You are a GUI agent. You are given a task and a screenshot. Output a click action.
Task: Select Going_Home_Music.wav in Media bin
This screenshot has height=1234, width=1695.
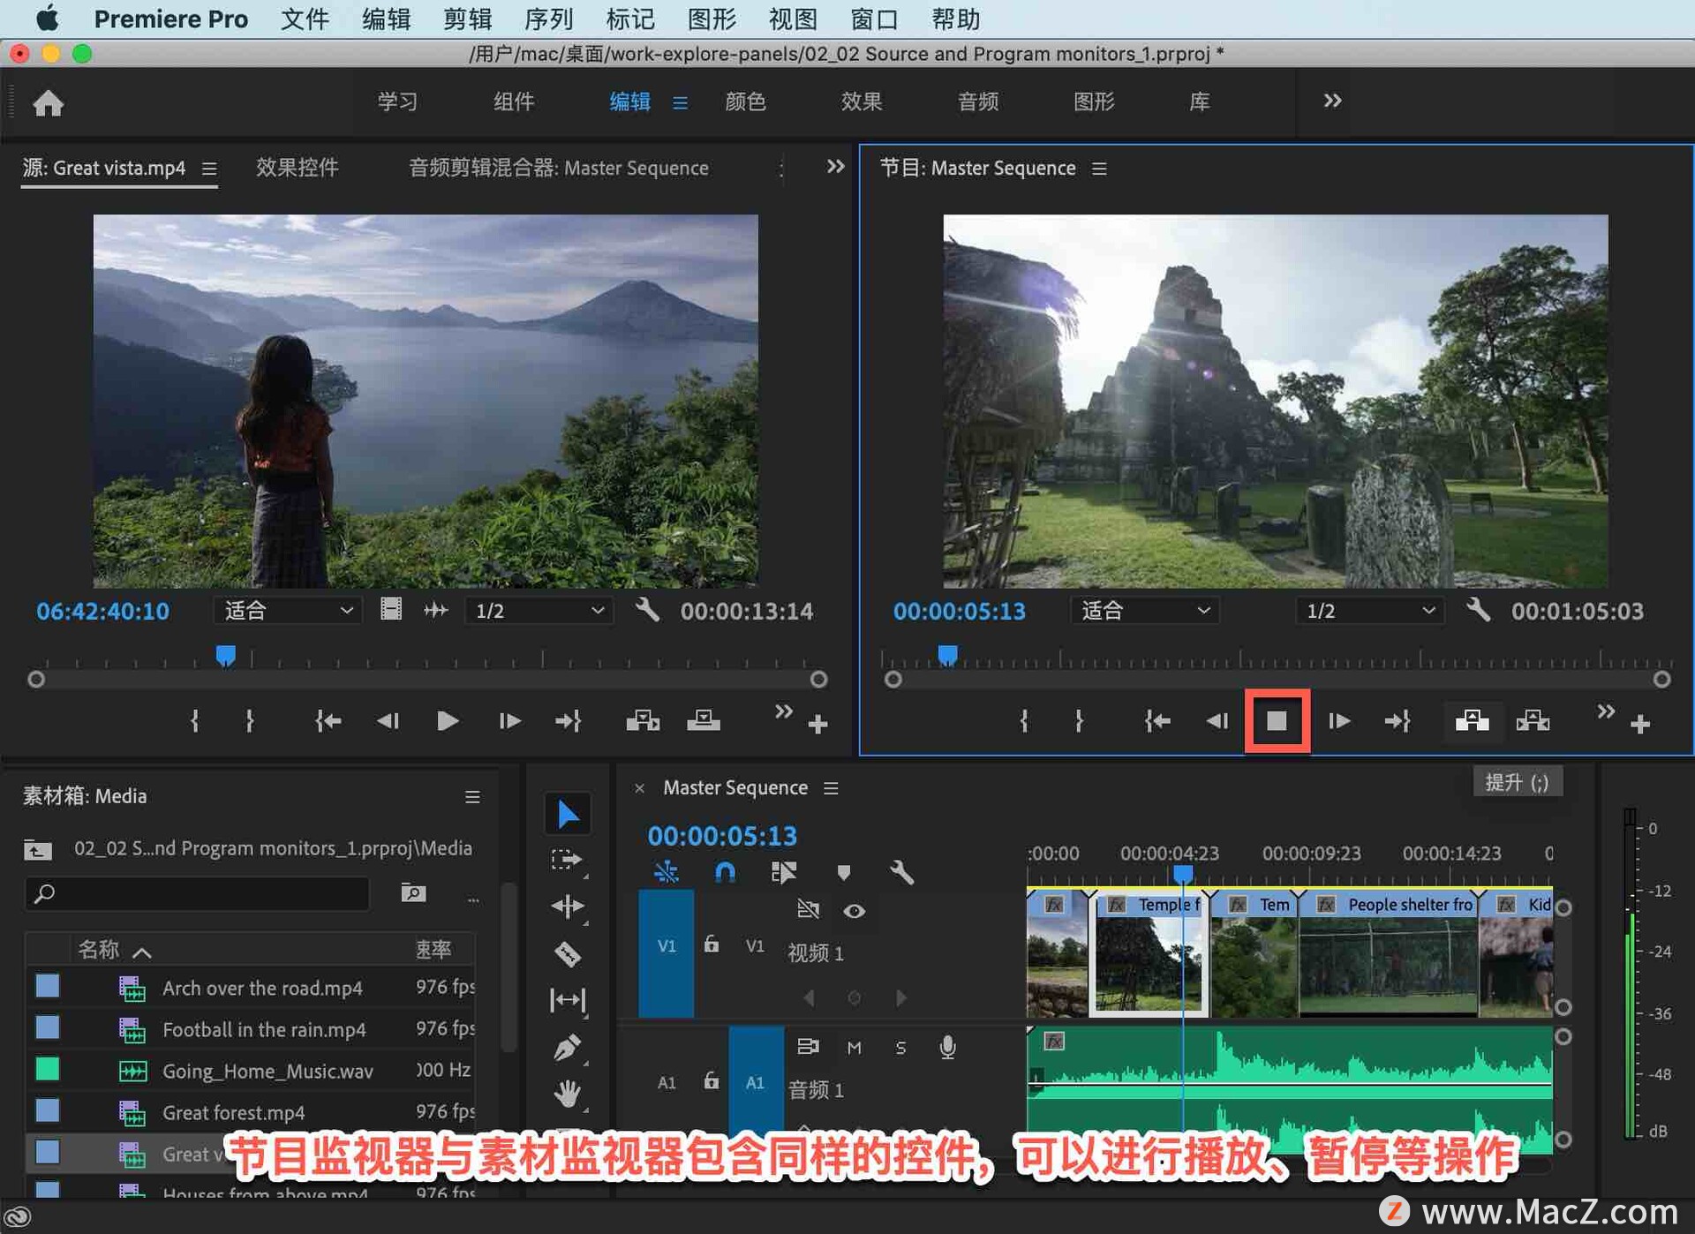point(267,1072)
